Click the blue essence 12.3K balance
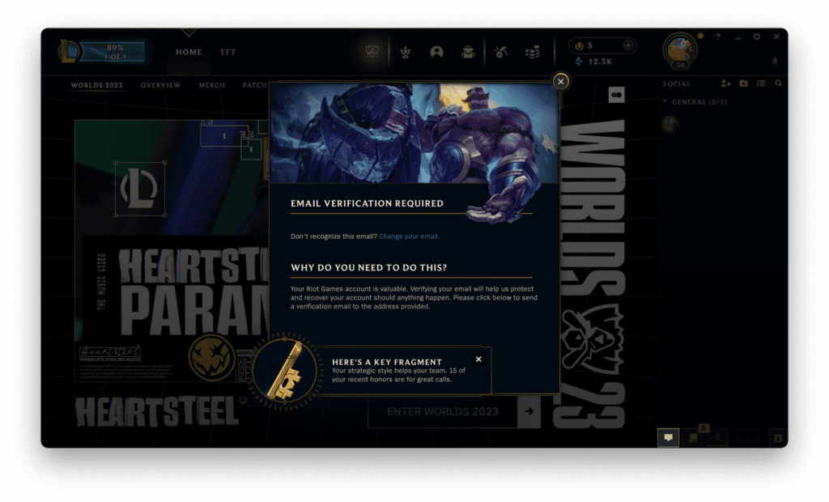The height and width of the screenshot is (502, 829). pos(593,62)
